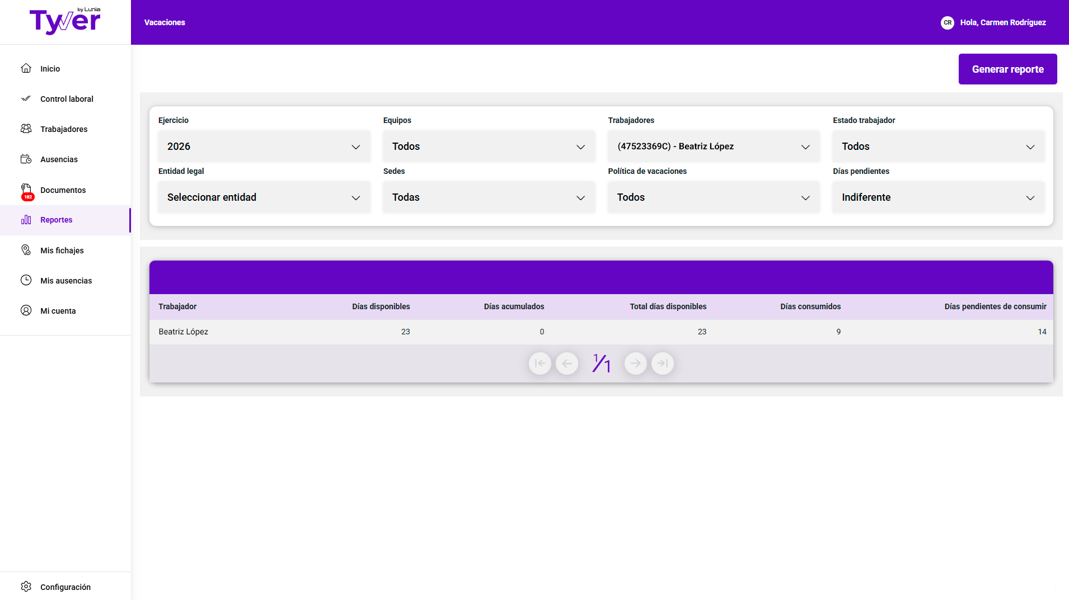This screenshot has height=600, width=1069.
Task: Click the Beatriz López table row
Action: click(601, 332)
